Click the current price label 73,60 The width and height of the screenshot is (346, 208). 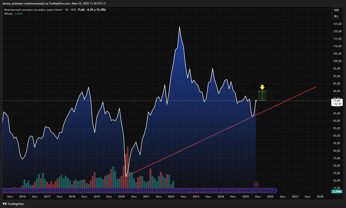coord(337,101)
